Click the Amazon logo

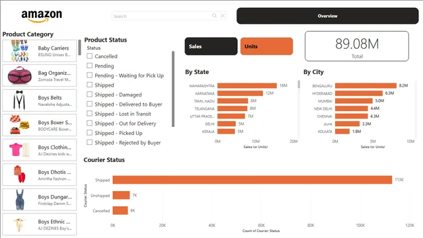tap(42, 16)
